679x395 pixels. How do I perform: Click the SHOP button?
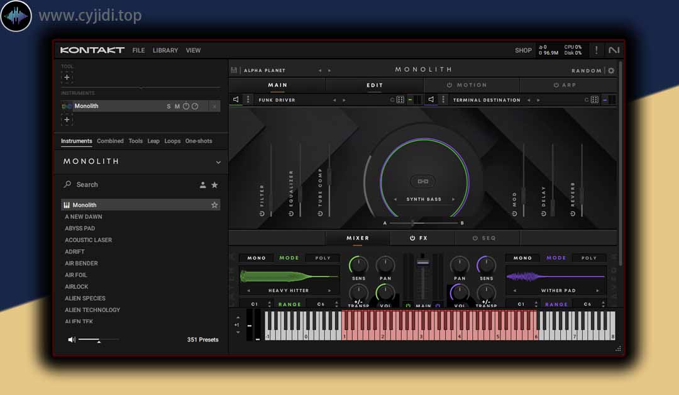(523, 50)
